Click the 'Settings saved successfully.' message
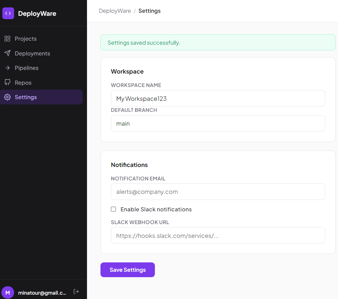The width and height of the screenshot is (338, 299). click(144, 43)
